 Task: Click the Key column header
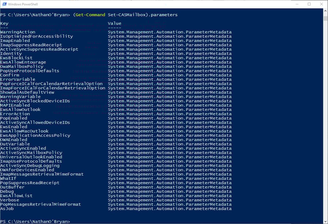click(4, 23)
